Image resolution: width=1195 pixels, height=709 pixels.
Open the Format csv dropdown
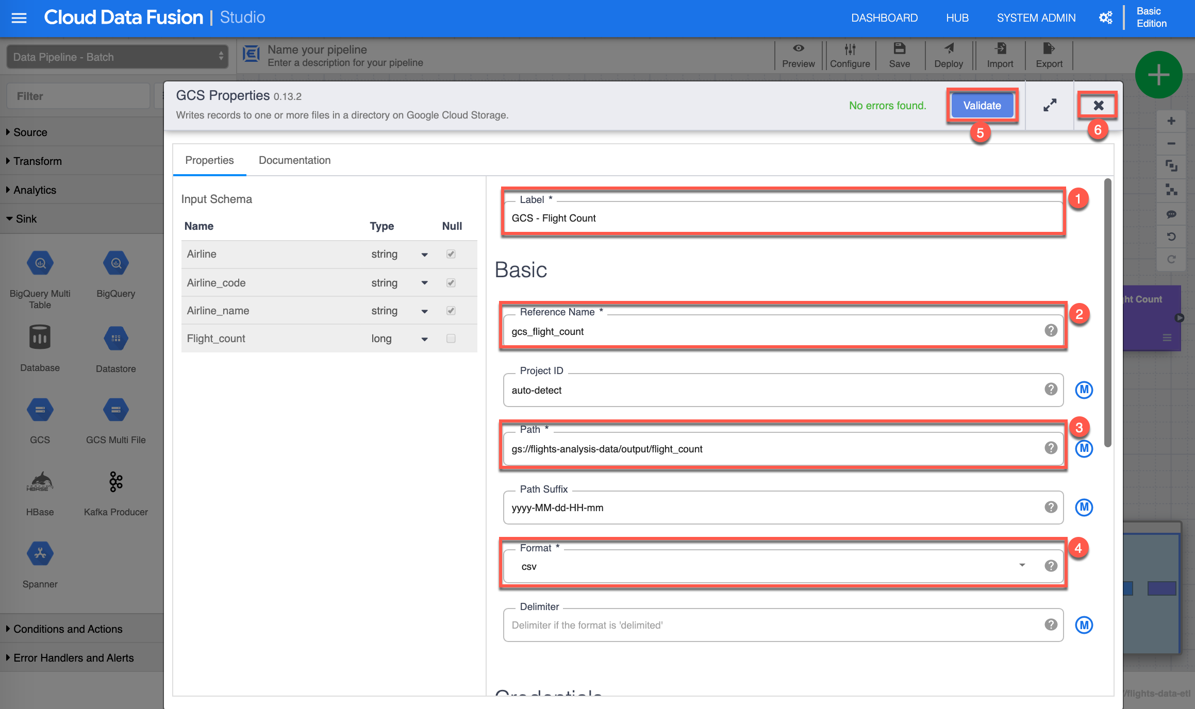click(x=1022, y=566)
